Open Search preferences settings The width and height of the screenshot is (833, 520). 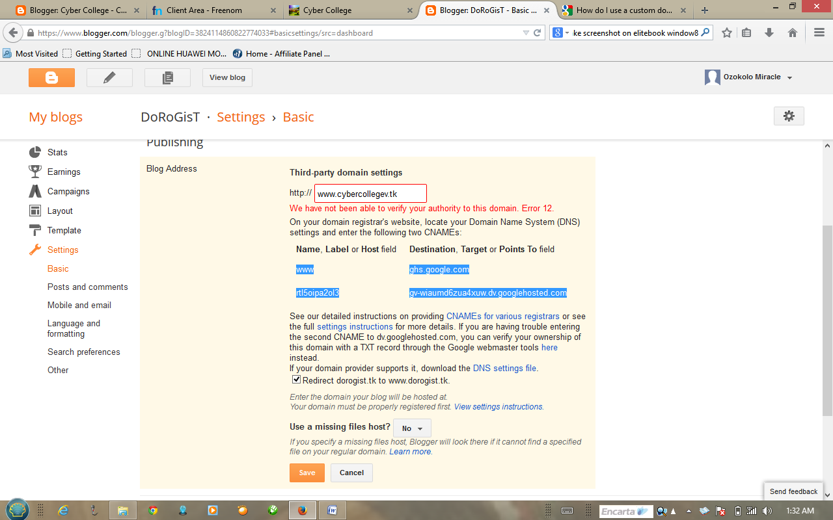tap(84, 352)
